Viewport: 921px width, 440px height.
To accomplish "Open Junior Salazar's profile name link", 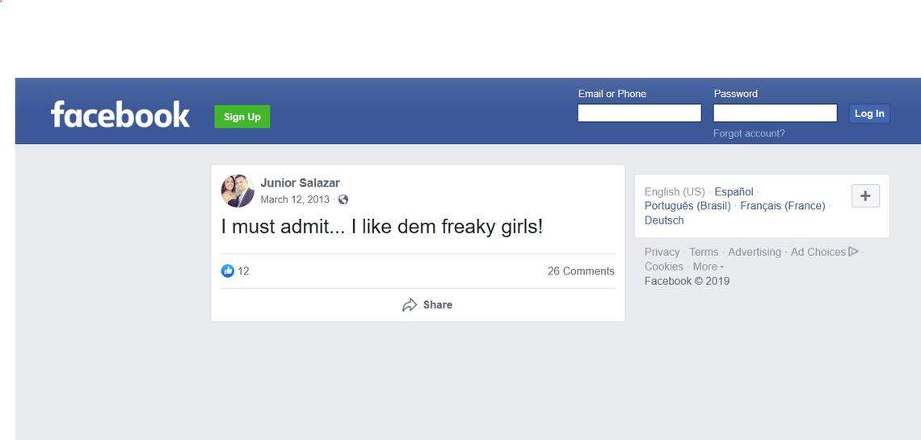I will tap(301, 183).
